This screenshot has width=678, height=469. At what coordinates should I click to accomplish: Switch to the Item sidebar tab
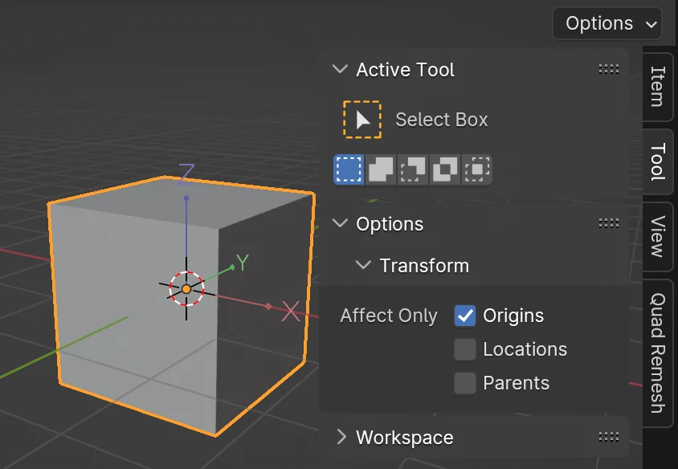click(658, 85)
